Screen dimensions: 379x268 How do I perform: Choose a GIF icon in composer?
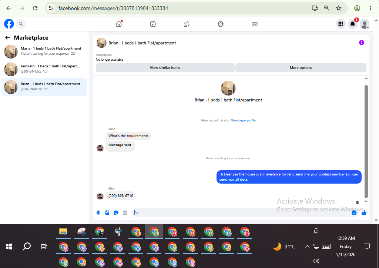tap(125, 212)
